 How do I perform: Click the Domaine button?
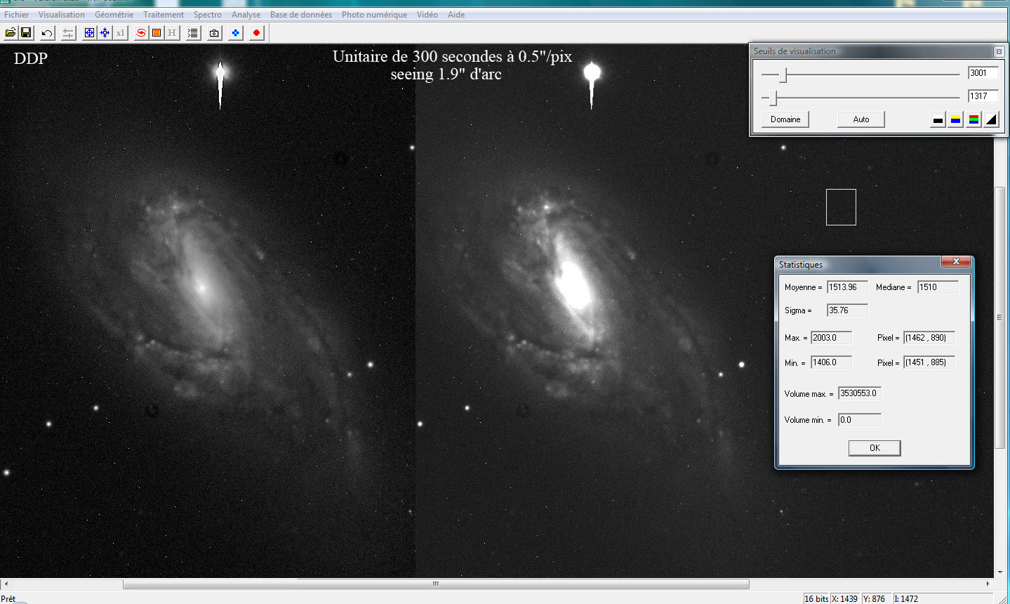(785, 119)
